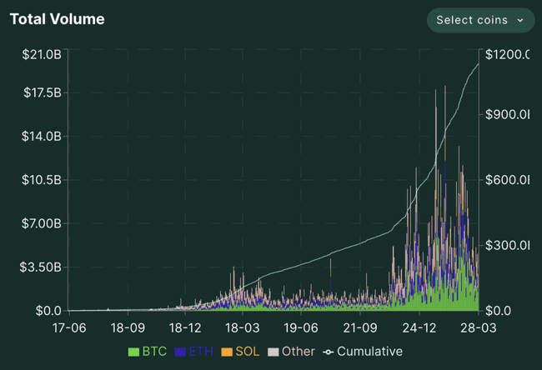
Task: Click the gray Other legend swatch
Action: 273,352
